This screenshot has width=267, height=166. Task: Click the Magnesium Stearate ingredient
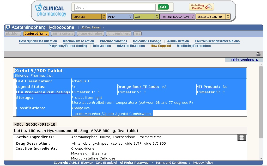point(89,153)
